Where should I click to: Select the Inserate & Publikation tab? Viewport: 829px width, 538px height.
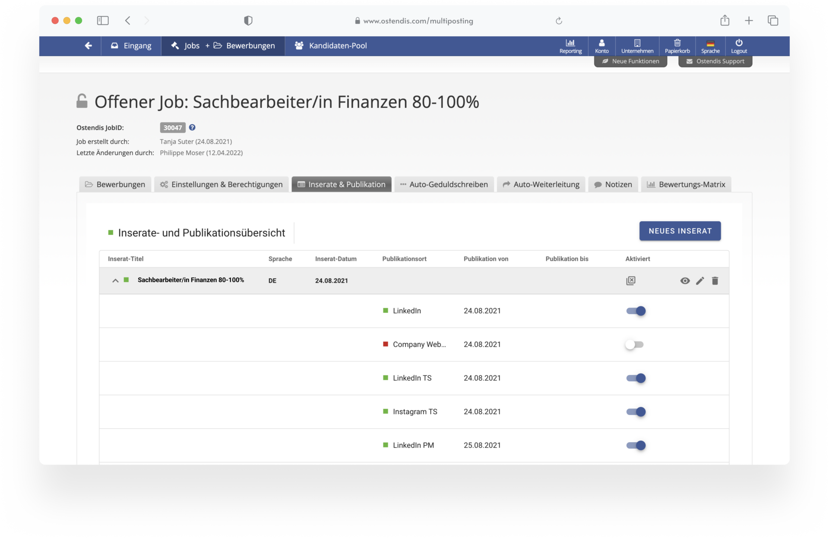pyautogui.click(x=342, y=184)
